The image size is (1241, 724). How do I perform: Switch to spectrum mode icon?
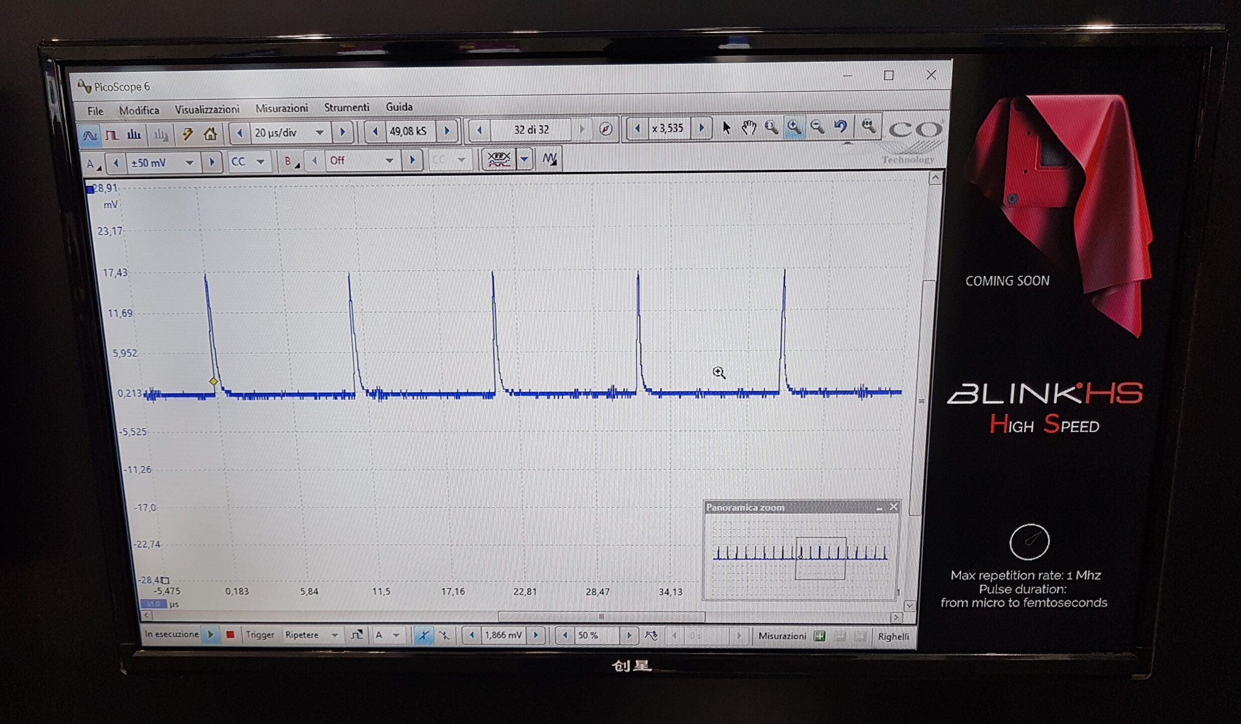coord(134,134)
